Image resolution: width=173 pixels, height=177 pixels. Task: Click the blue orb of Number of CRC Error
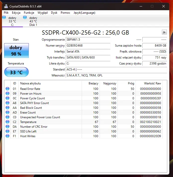click(7, 127)
